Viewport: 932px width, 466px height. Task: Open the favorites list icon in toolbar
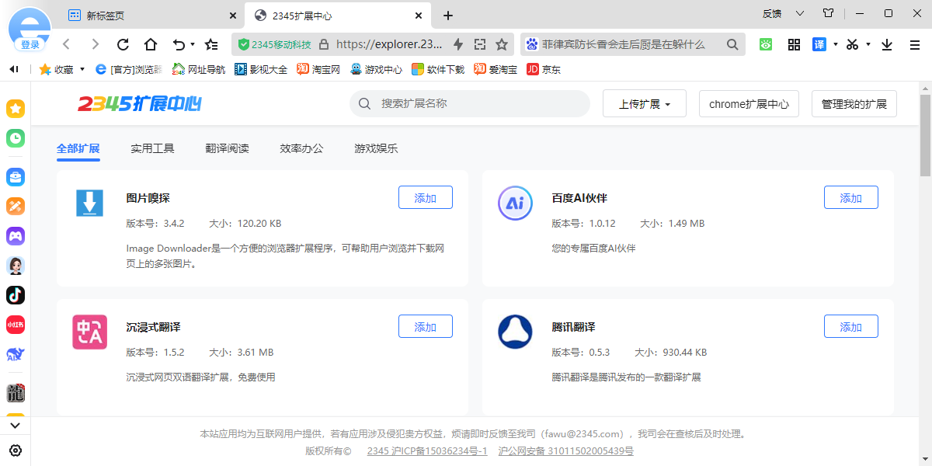click(211, 44)
